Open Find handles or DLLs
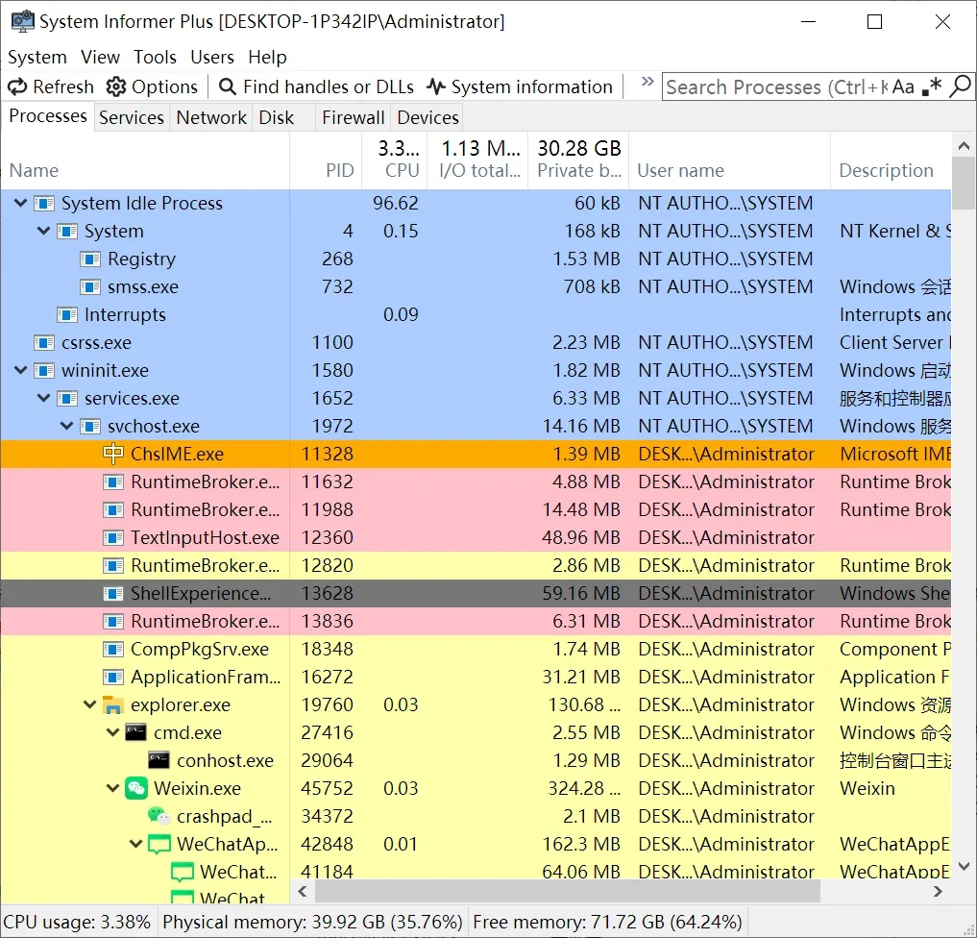This screenshot has height=938, width=977. [316, 86]
